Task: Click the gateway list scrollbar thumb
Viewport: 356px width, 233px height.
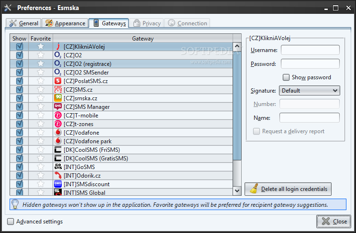Action: tap(237, 106)
